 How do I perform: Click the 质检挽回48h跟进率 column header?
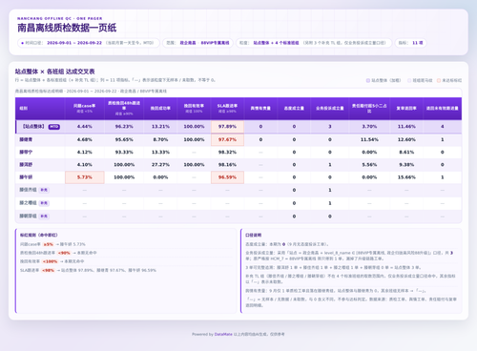(124, 108)
